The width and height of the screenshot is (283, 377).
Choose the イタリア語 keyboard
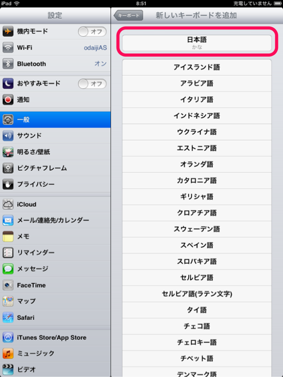[197, 99]
